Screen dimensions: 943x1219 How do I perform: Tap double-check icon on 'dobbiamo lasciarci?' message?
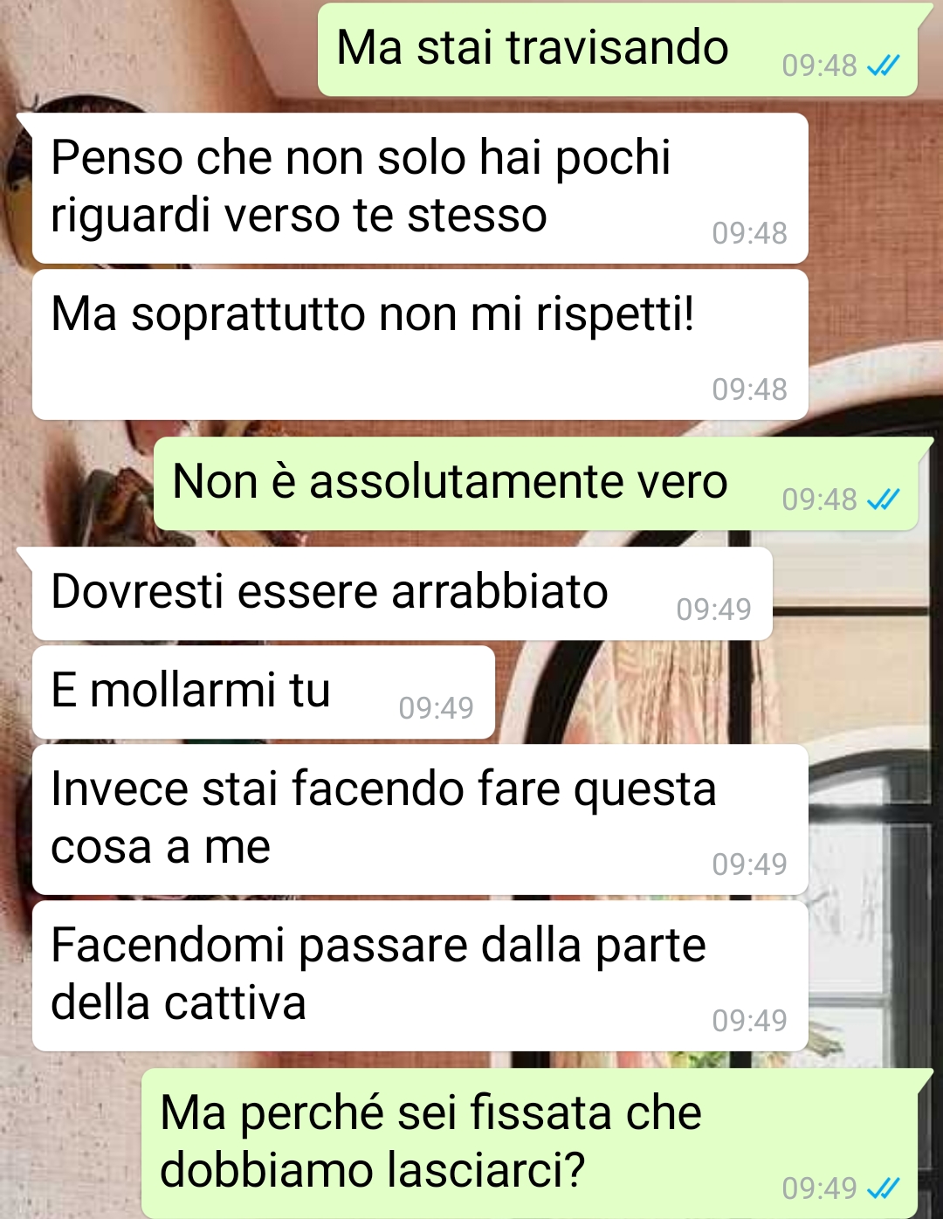coord(883,1188)
